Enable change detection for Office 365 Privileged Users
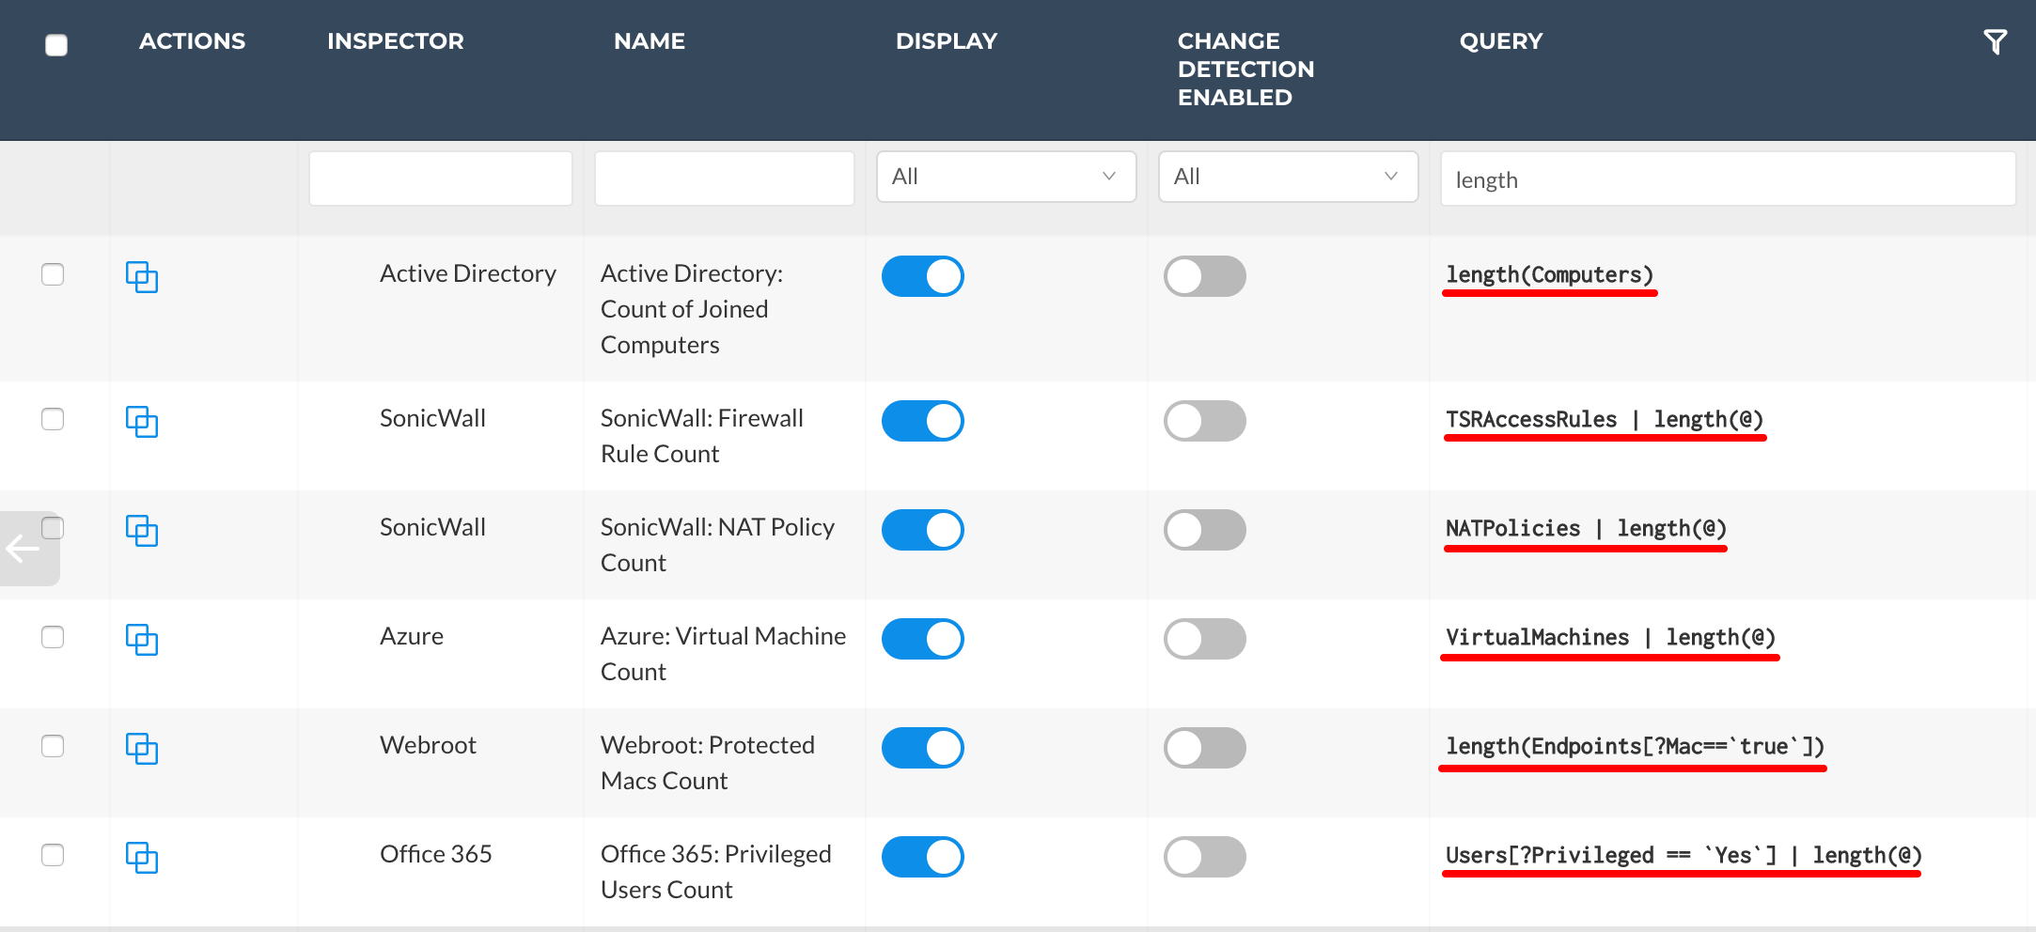Screen dimensions: 2036x932 click(1205, 857)
